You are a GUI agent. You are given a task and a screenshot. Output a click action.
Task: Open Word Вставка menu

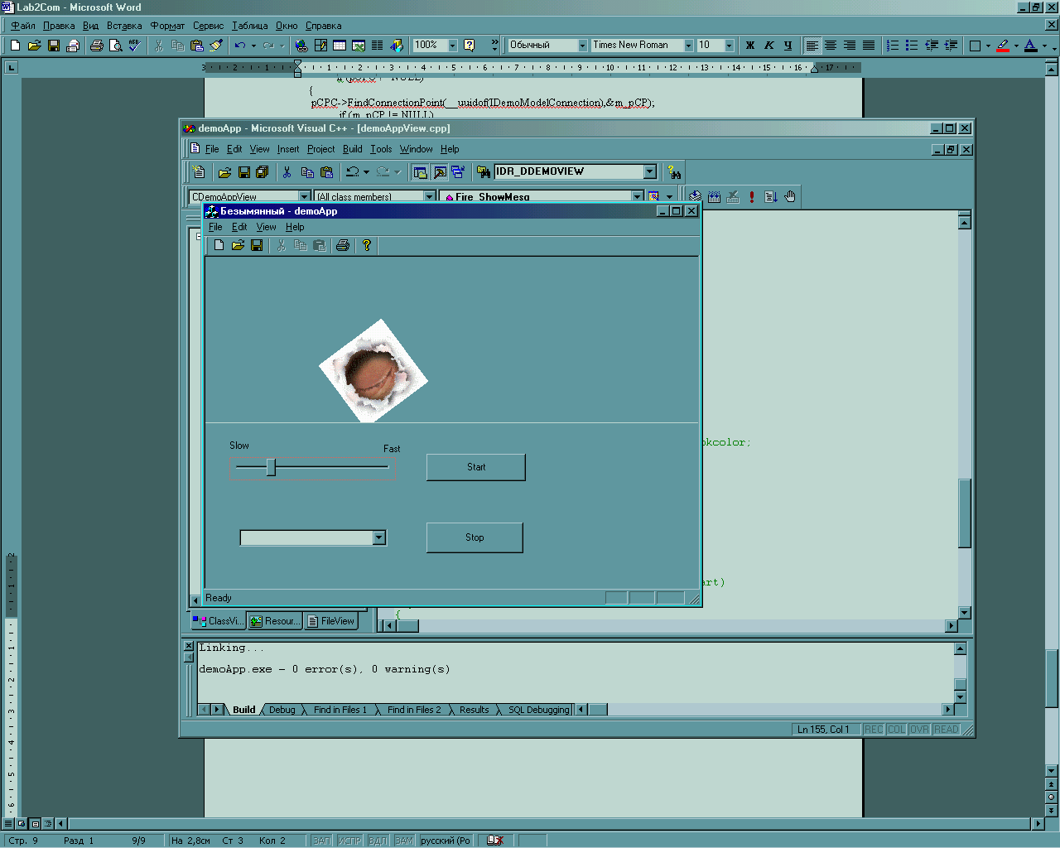tap(123, 26)
